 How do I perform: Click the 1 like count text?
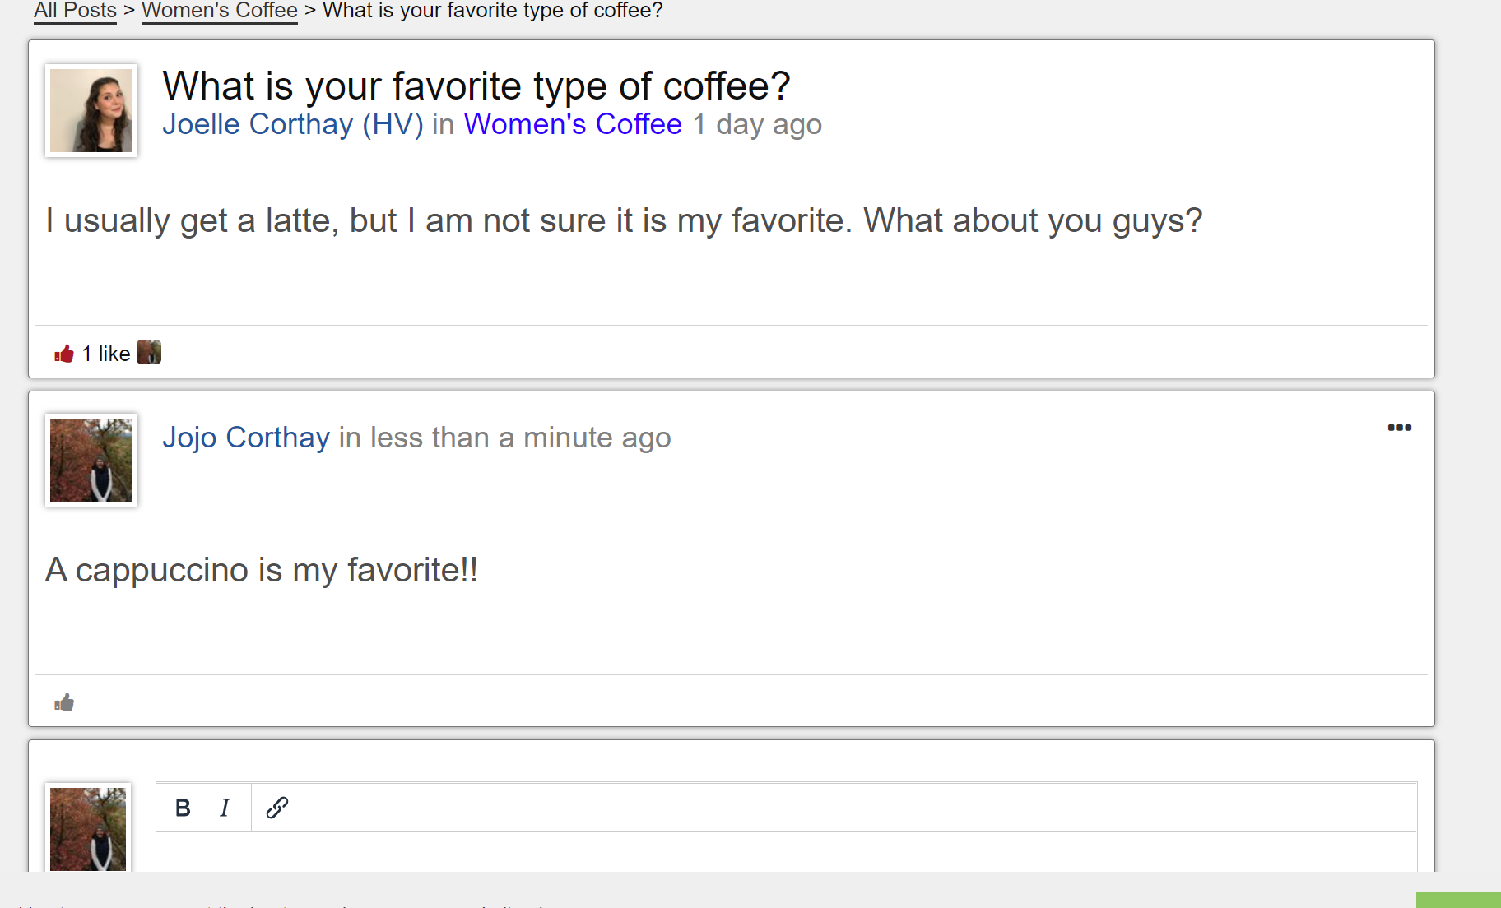click(x=106, y=354)
